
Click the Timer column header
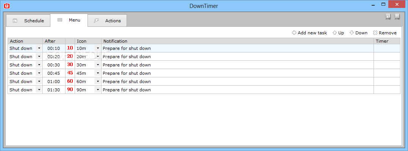click(387, 41)
